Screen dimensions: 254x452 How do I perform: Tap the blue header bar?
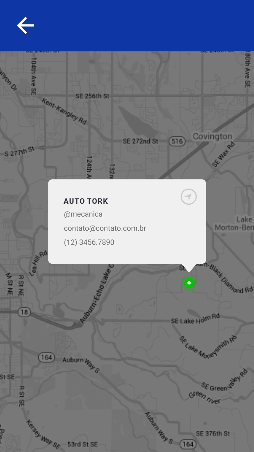127,25
